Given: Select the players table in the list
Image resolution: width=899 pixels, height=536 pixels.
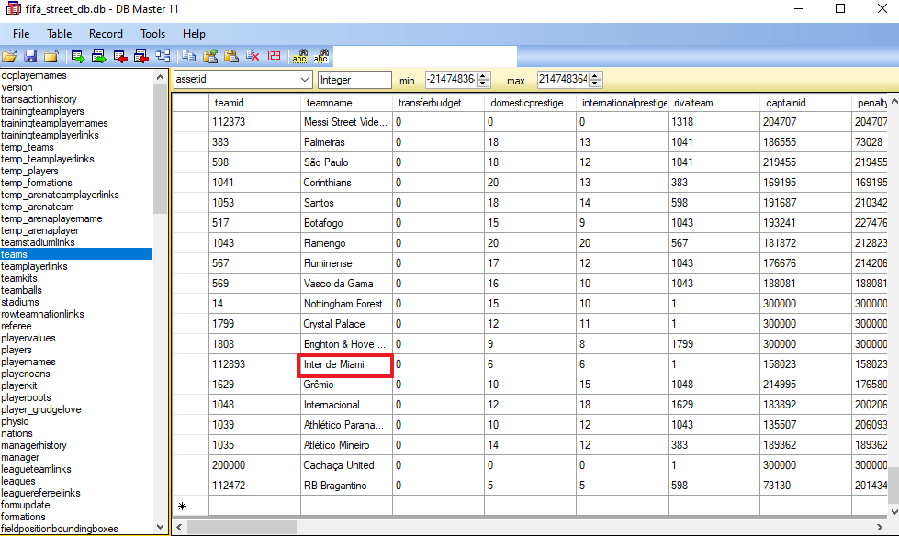Looking at the screenshot, I should pos(17,350).
